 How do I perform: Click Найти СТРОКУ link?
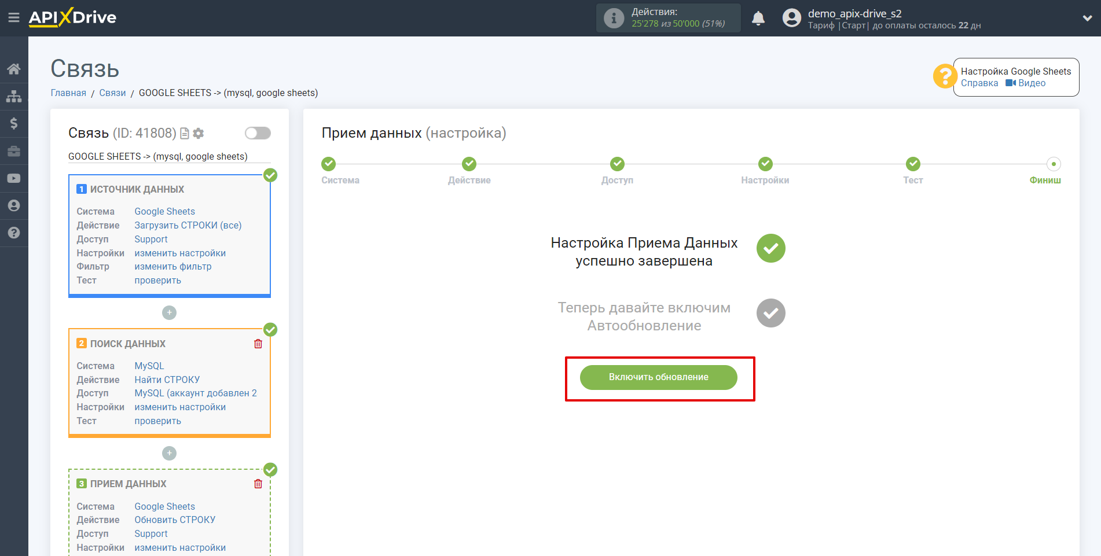tap(167, 380)
